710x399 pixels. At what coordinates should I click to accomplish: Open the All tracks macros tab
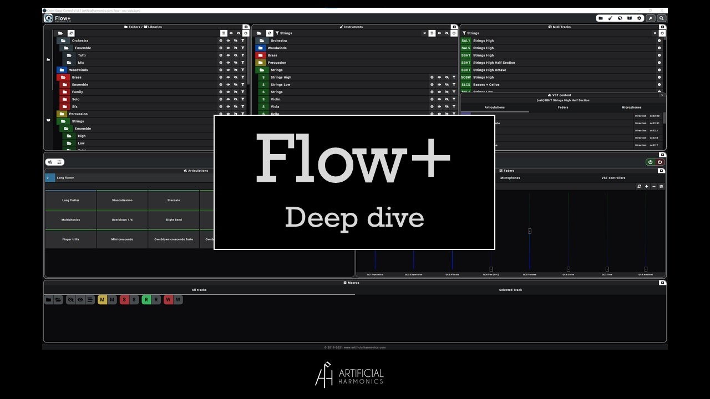point(199,290)
